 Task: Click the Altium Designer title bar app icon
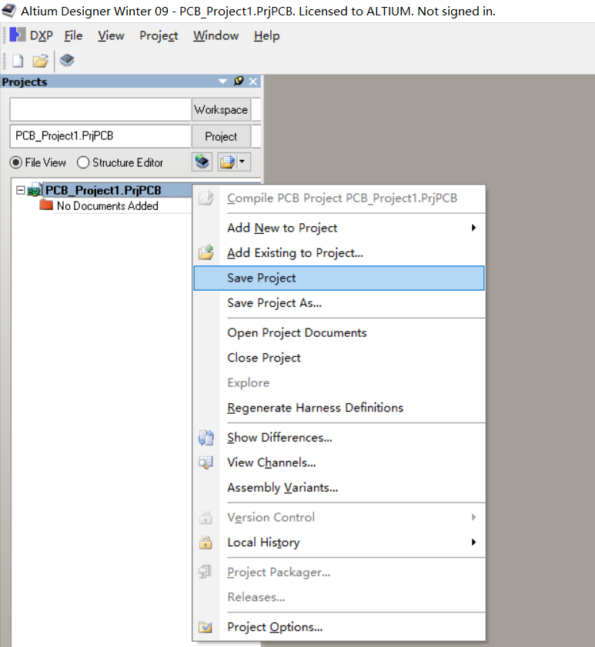9,11
